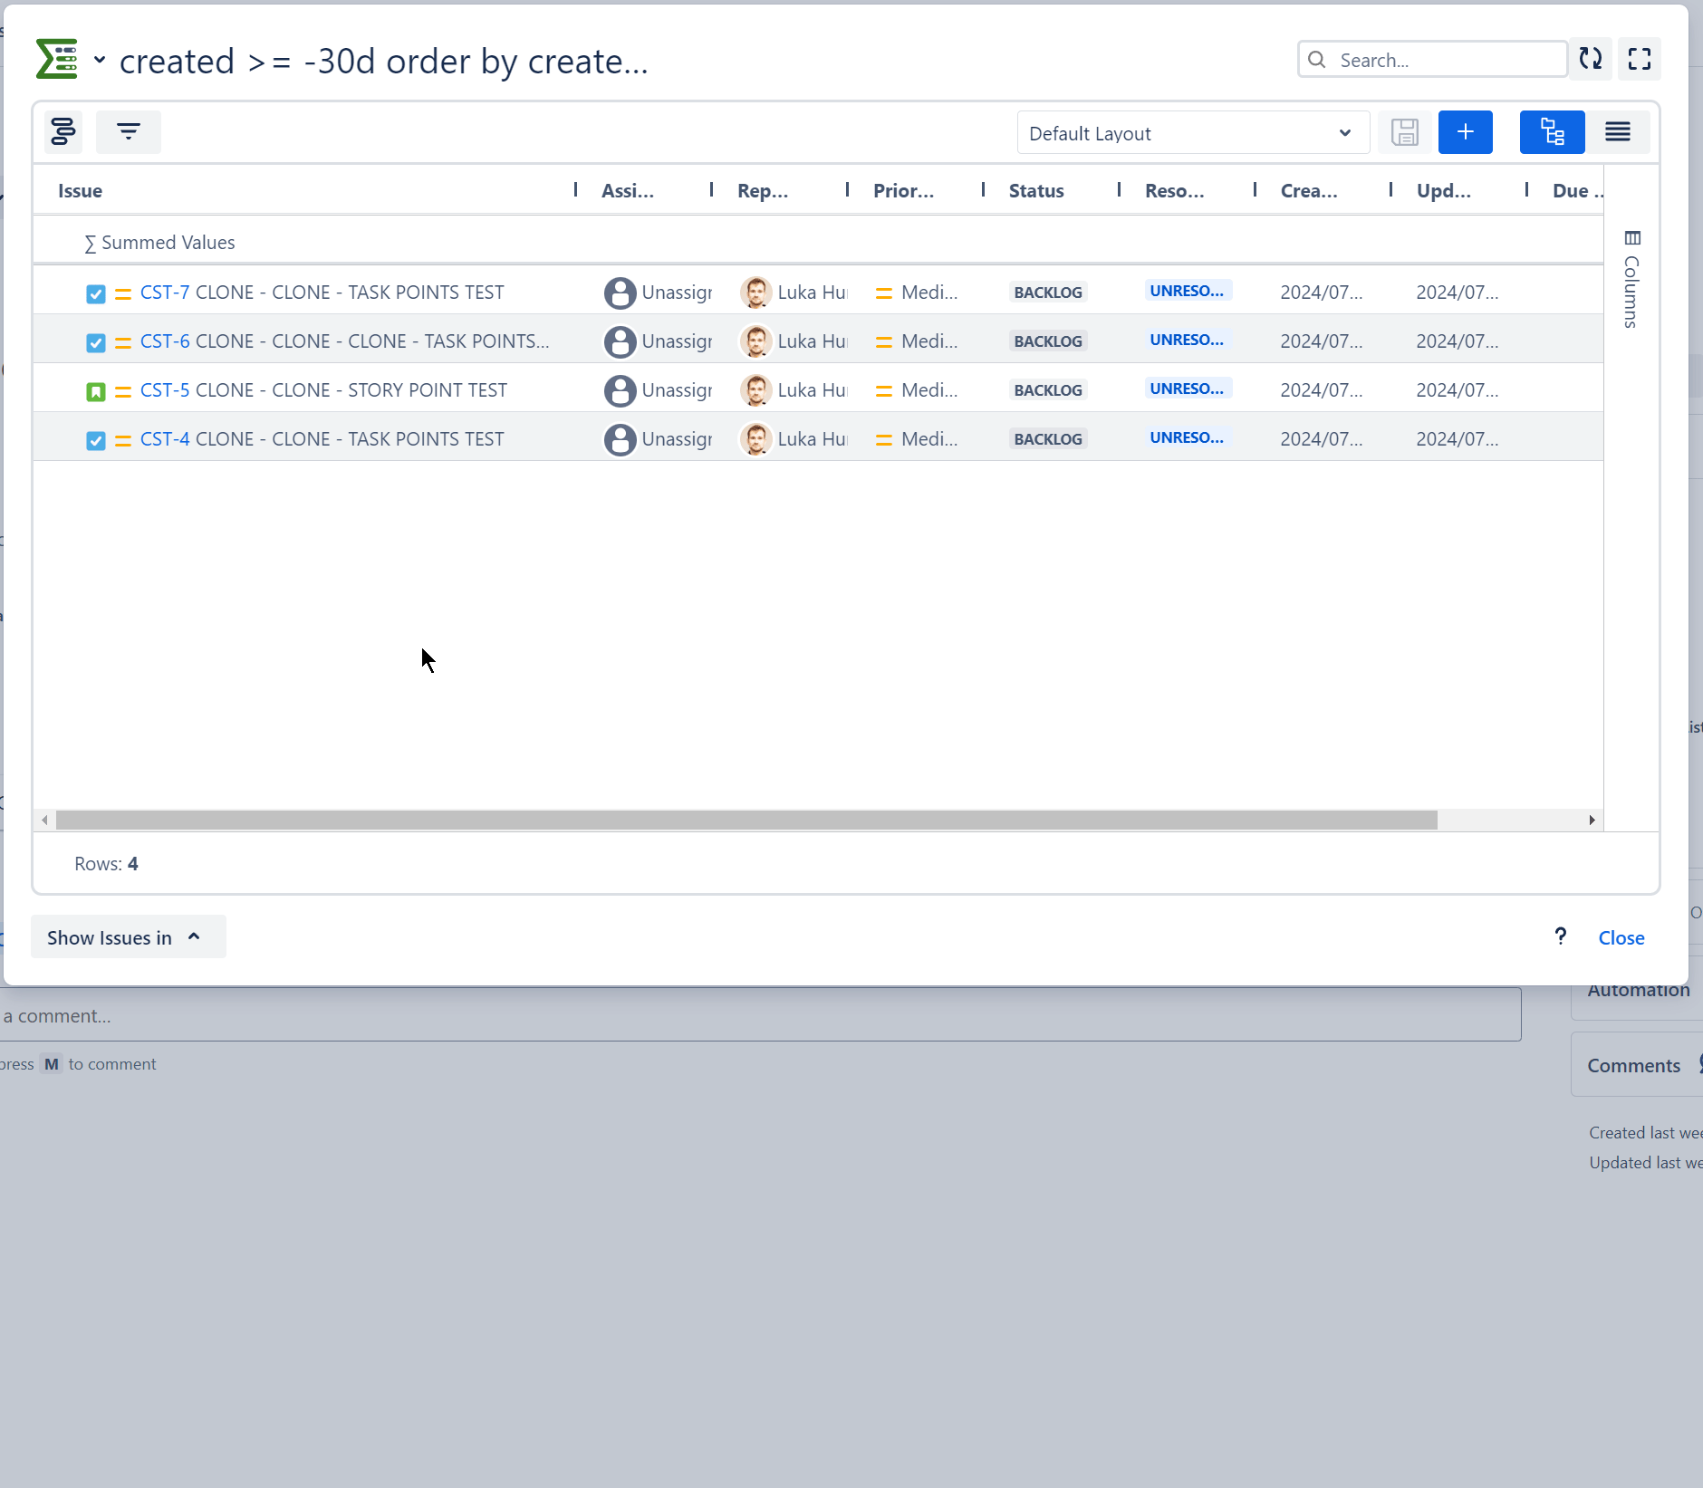Click the blue plus add button
Screen dimensions: 1703x1488
[x=1465, y=132]
